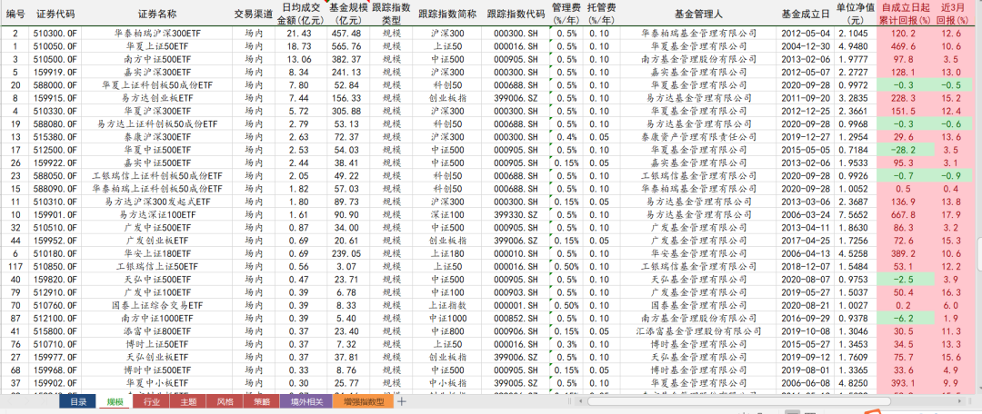The width and height of the screenshot is (982, 414).
Task: Select index code cell 000852.SH
Action: [x=516, y=319]
